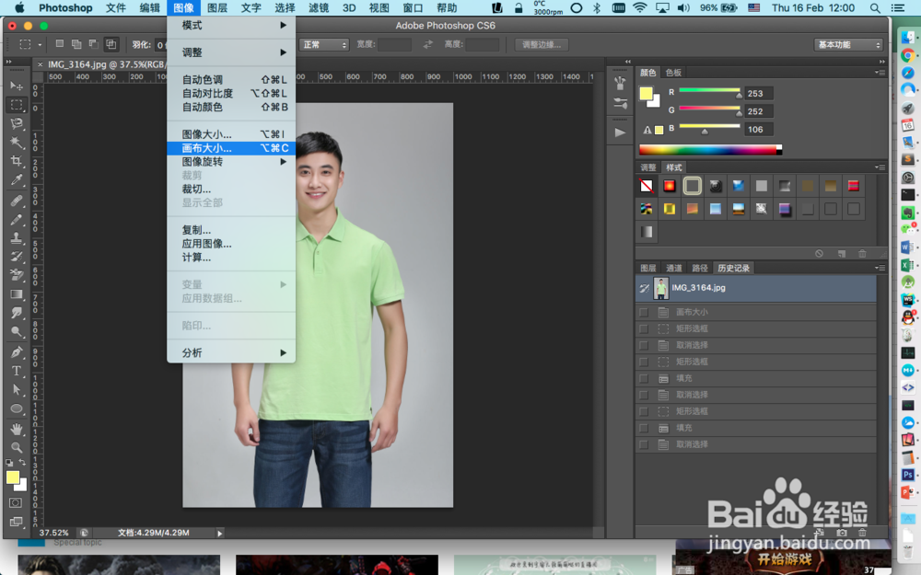Select the Lasso tool
Screen dimensions: 921x575
[x=17, y=124]
